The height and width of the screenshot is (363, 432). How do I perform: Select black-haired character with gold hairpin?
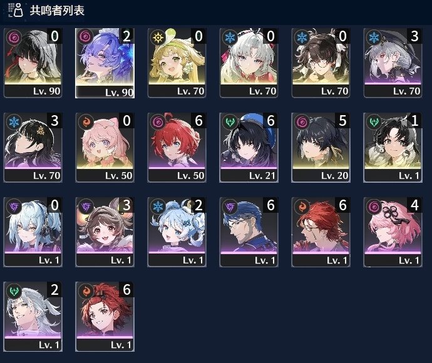point(33,147)
